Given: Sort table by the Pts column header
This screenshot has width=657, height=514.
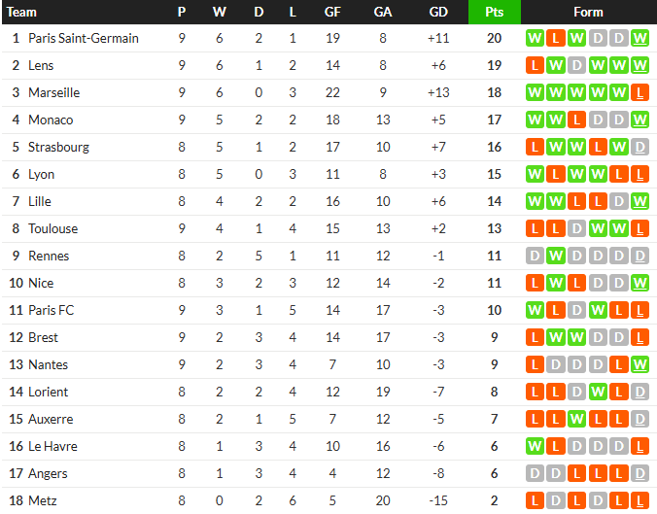Looking at the screenshot, I should 495,12.
